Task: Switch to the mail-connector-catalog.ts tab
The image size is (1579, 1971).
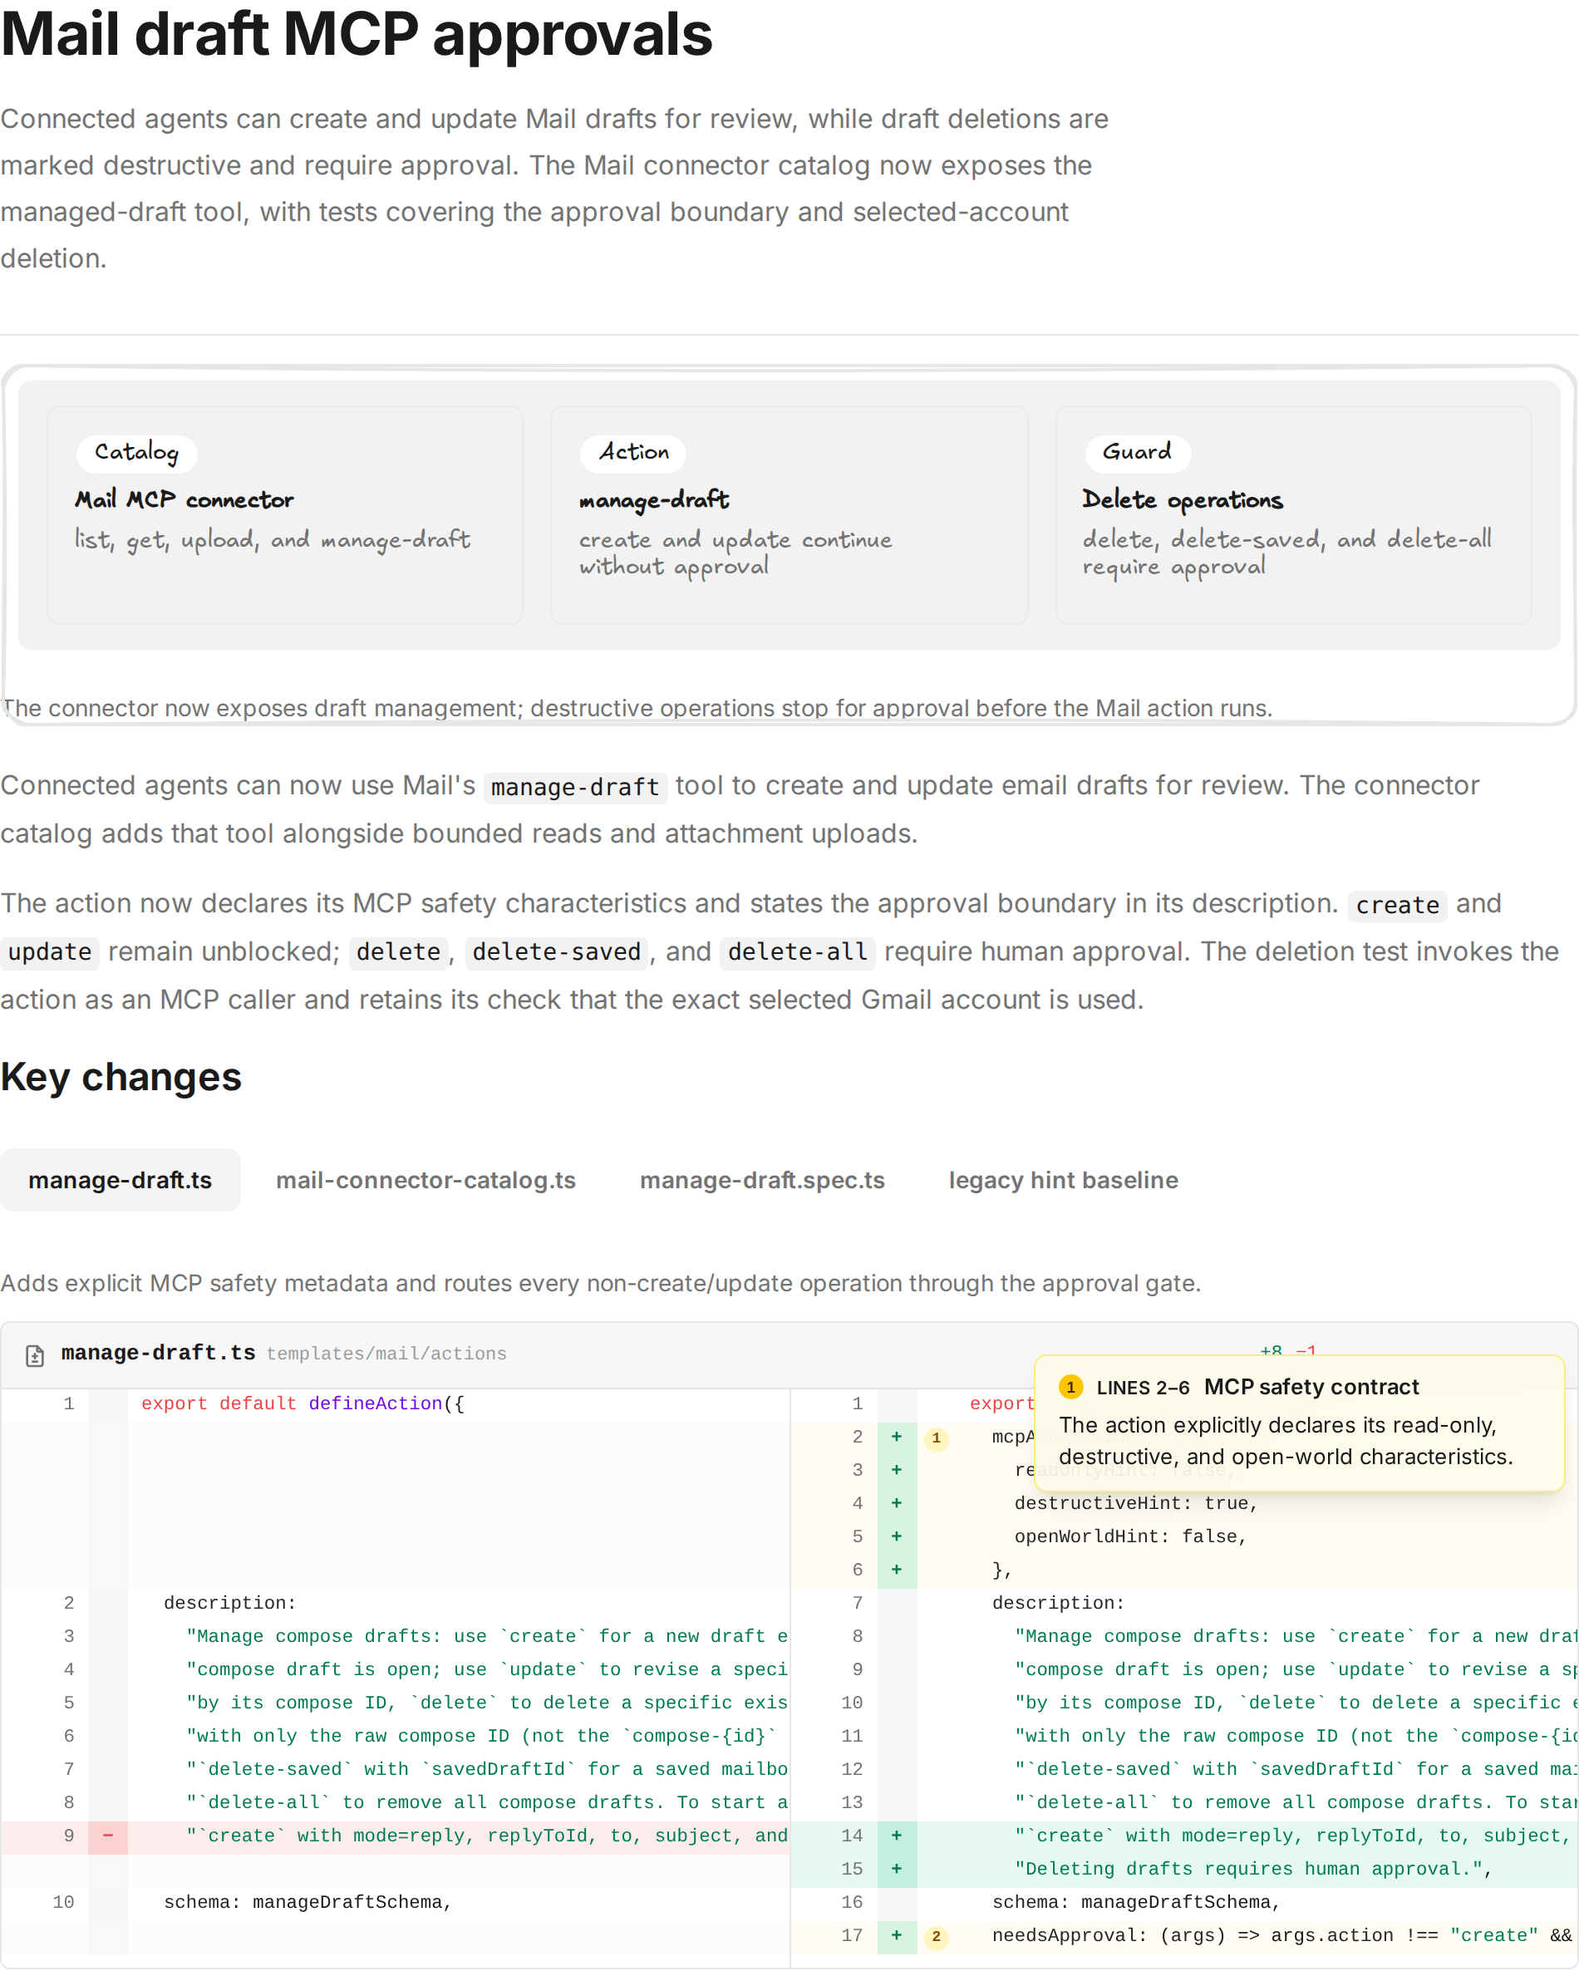Action: pos(426,1180)
